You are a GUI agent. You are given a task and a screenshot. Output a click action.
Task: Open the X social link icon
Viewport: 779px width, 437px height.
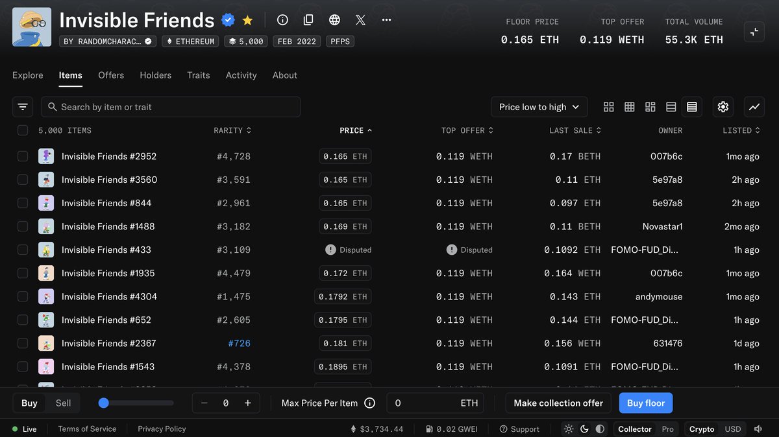pyautogui.click(x=360, y=20)
